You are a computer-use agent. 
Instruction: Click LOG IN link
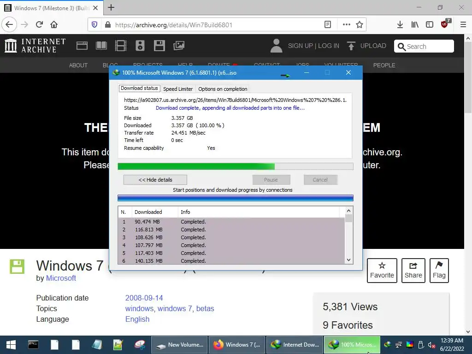pyautogui.click(x=329, y=46)
